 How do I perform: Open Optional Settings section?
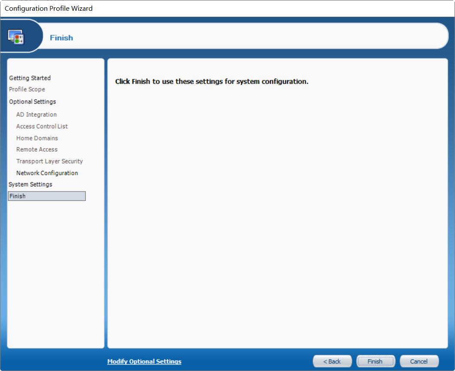coord(33,102)
